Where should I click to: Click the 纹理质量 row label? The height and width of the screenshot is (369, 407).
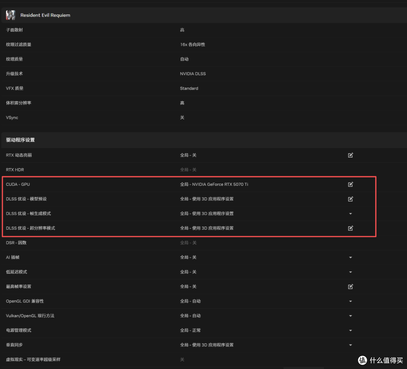click(14, 59)
